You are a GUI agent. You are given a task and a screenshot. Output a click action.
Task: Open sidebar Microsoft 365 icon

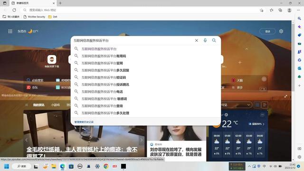(299, 60)
